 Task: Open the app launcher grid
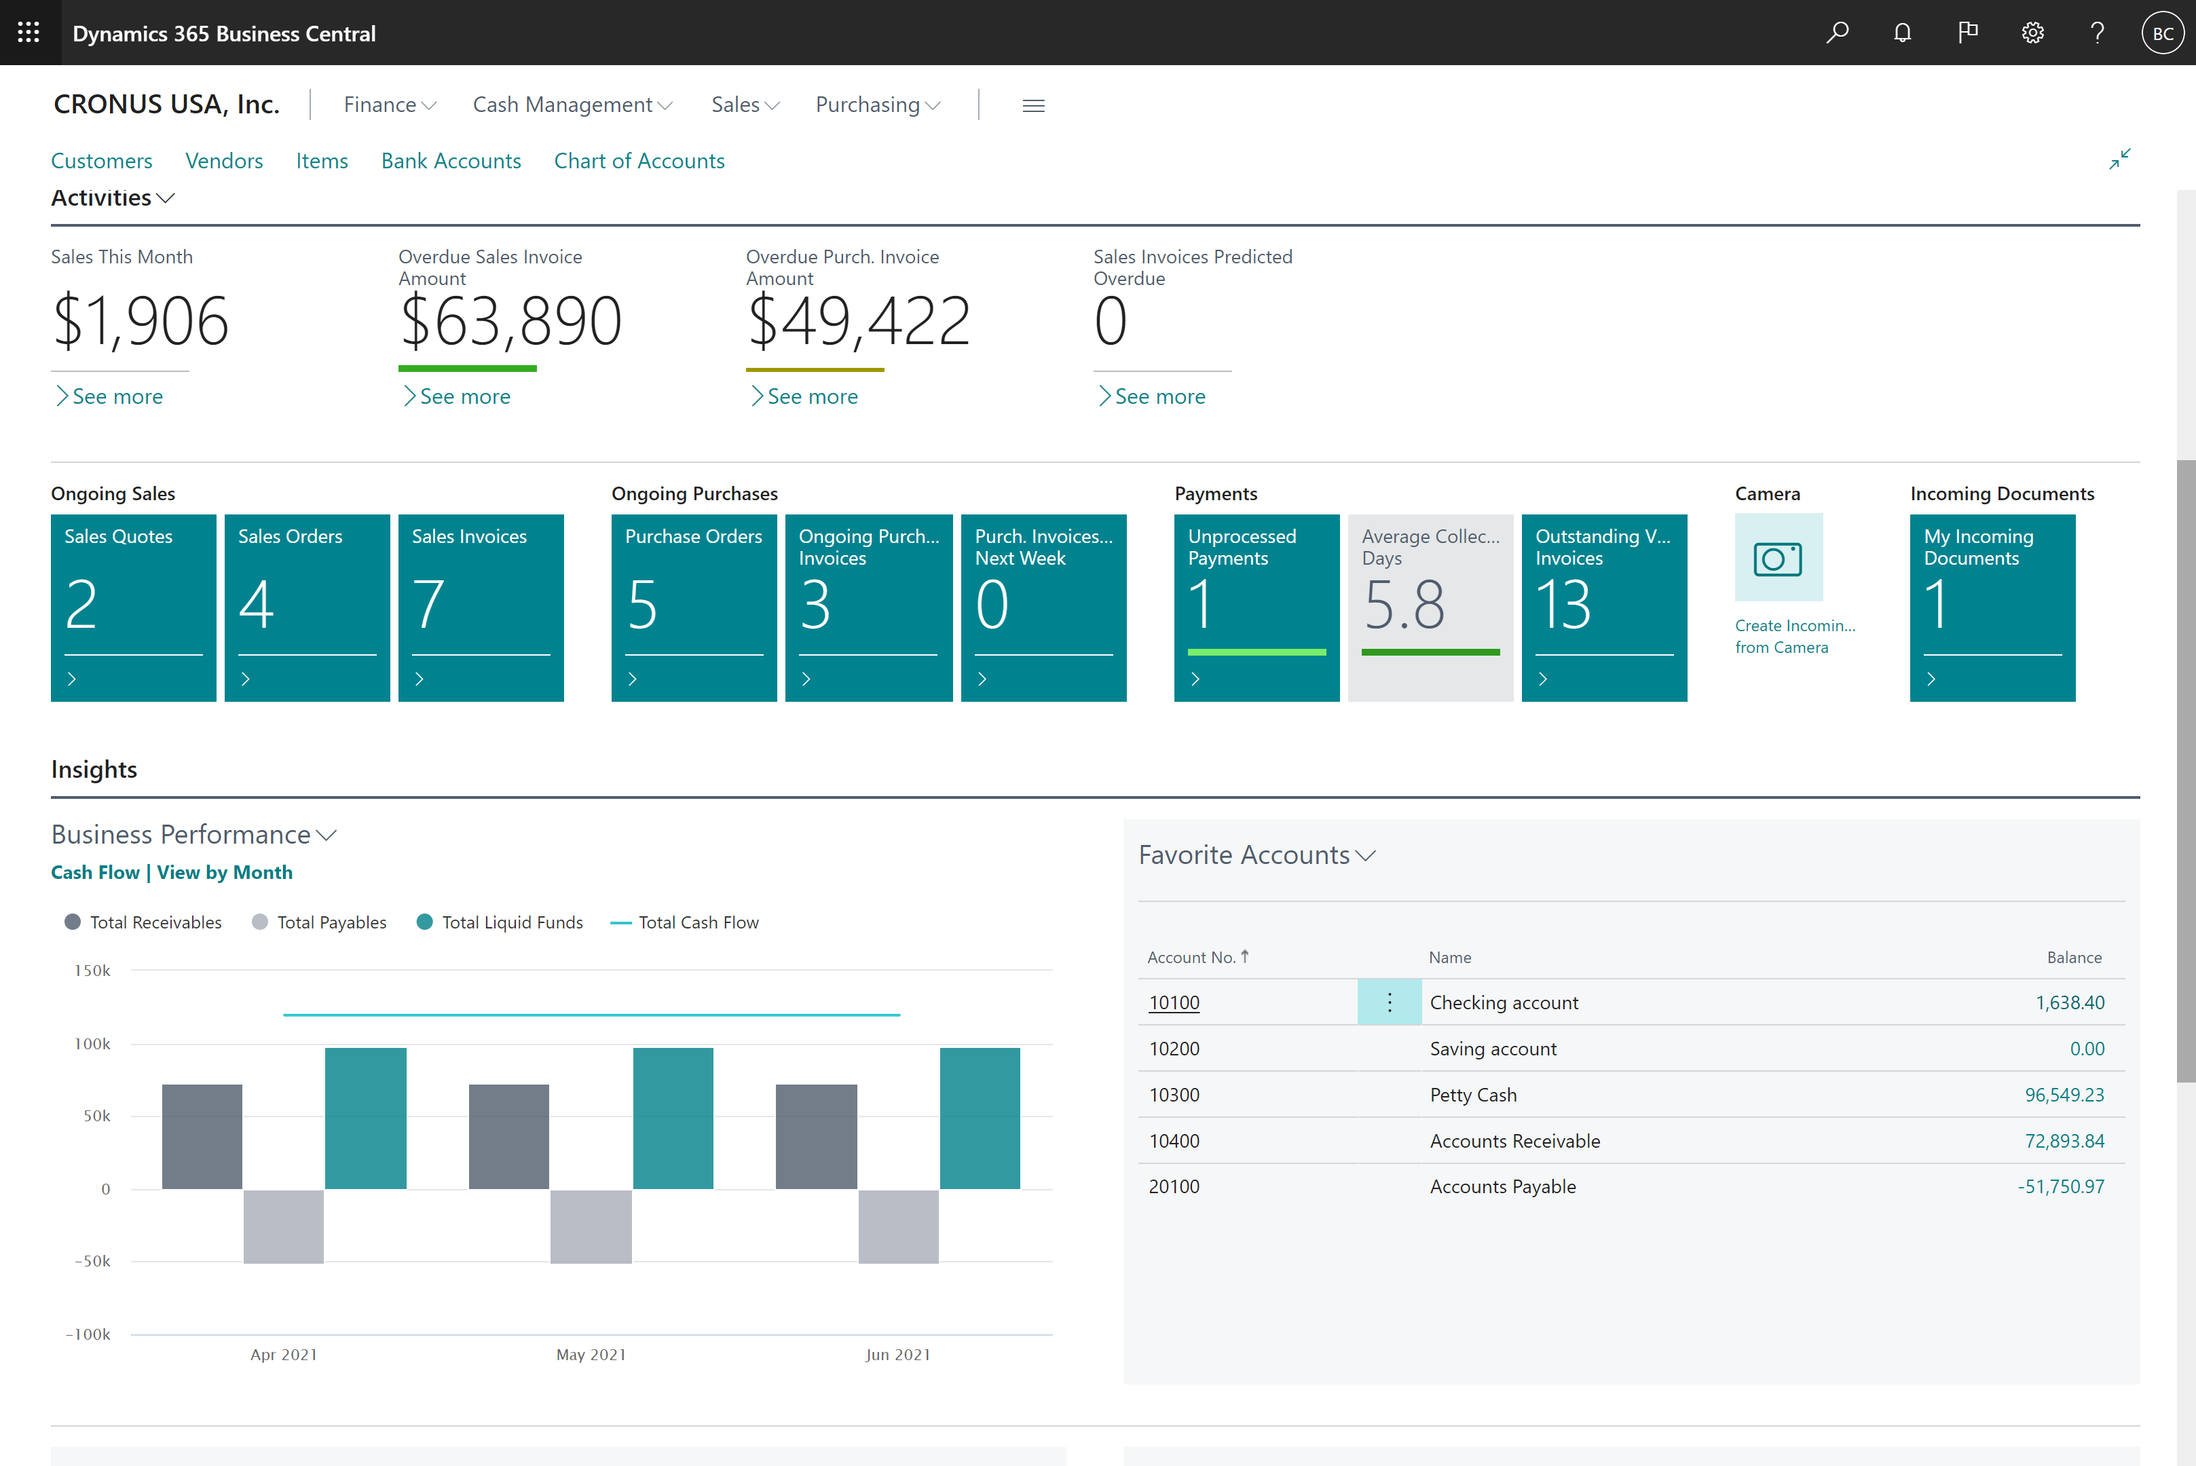tap(29, 33)
